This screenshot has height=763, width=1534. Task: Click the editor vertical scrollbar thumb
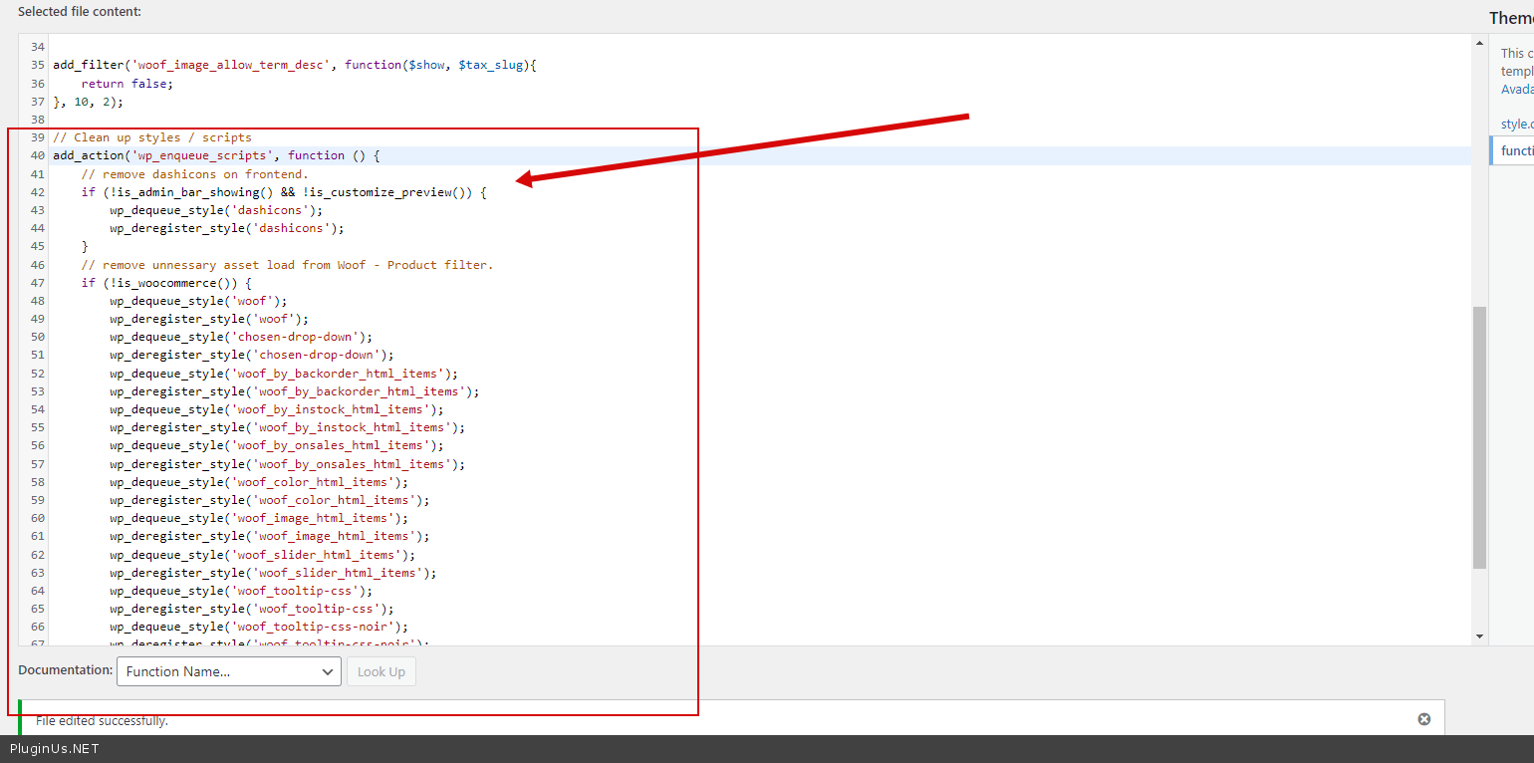click(x=1479, y=436)
